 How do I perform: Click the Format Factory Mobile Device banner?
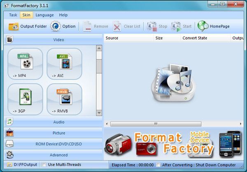coord(174,144)
